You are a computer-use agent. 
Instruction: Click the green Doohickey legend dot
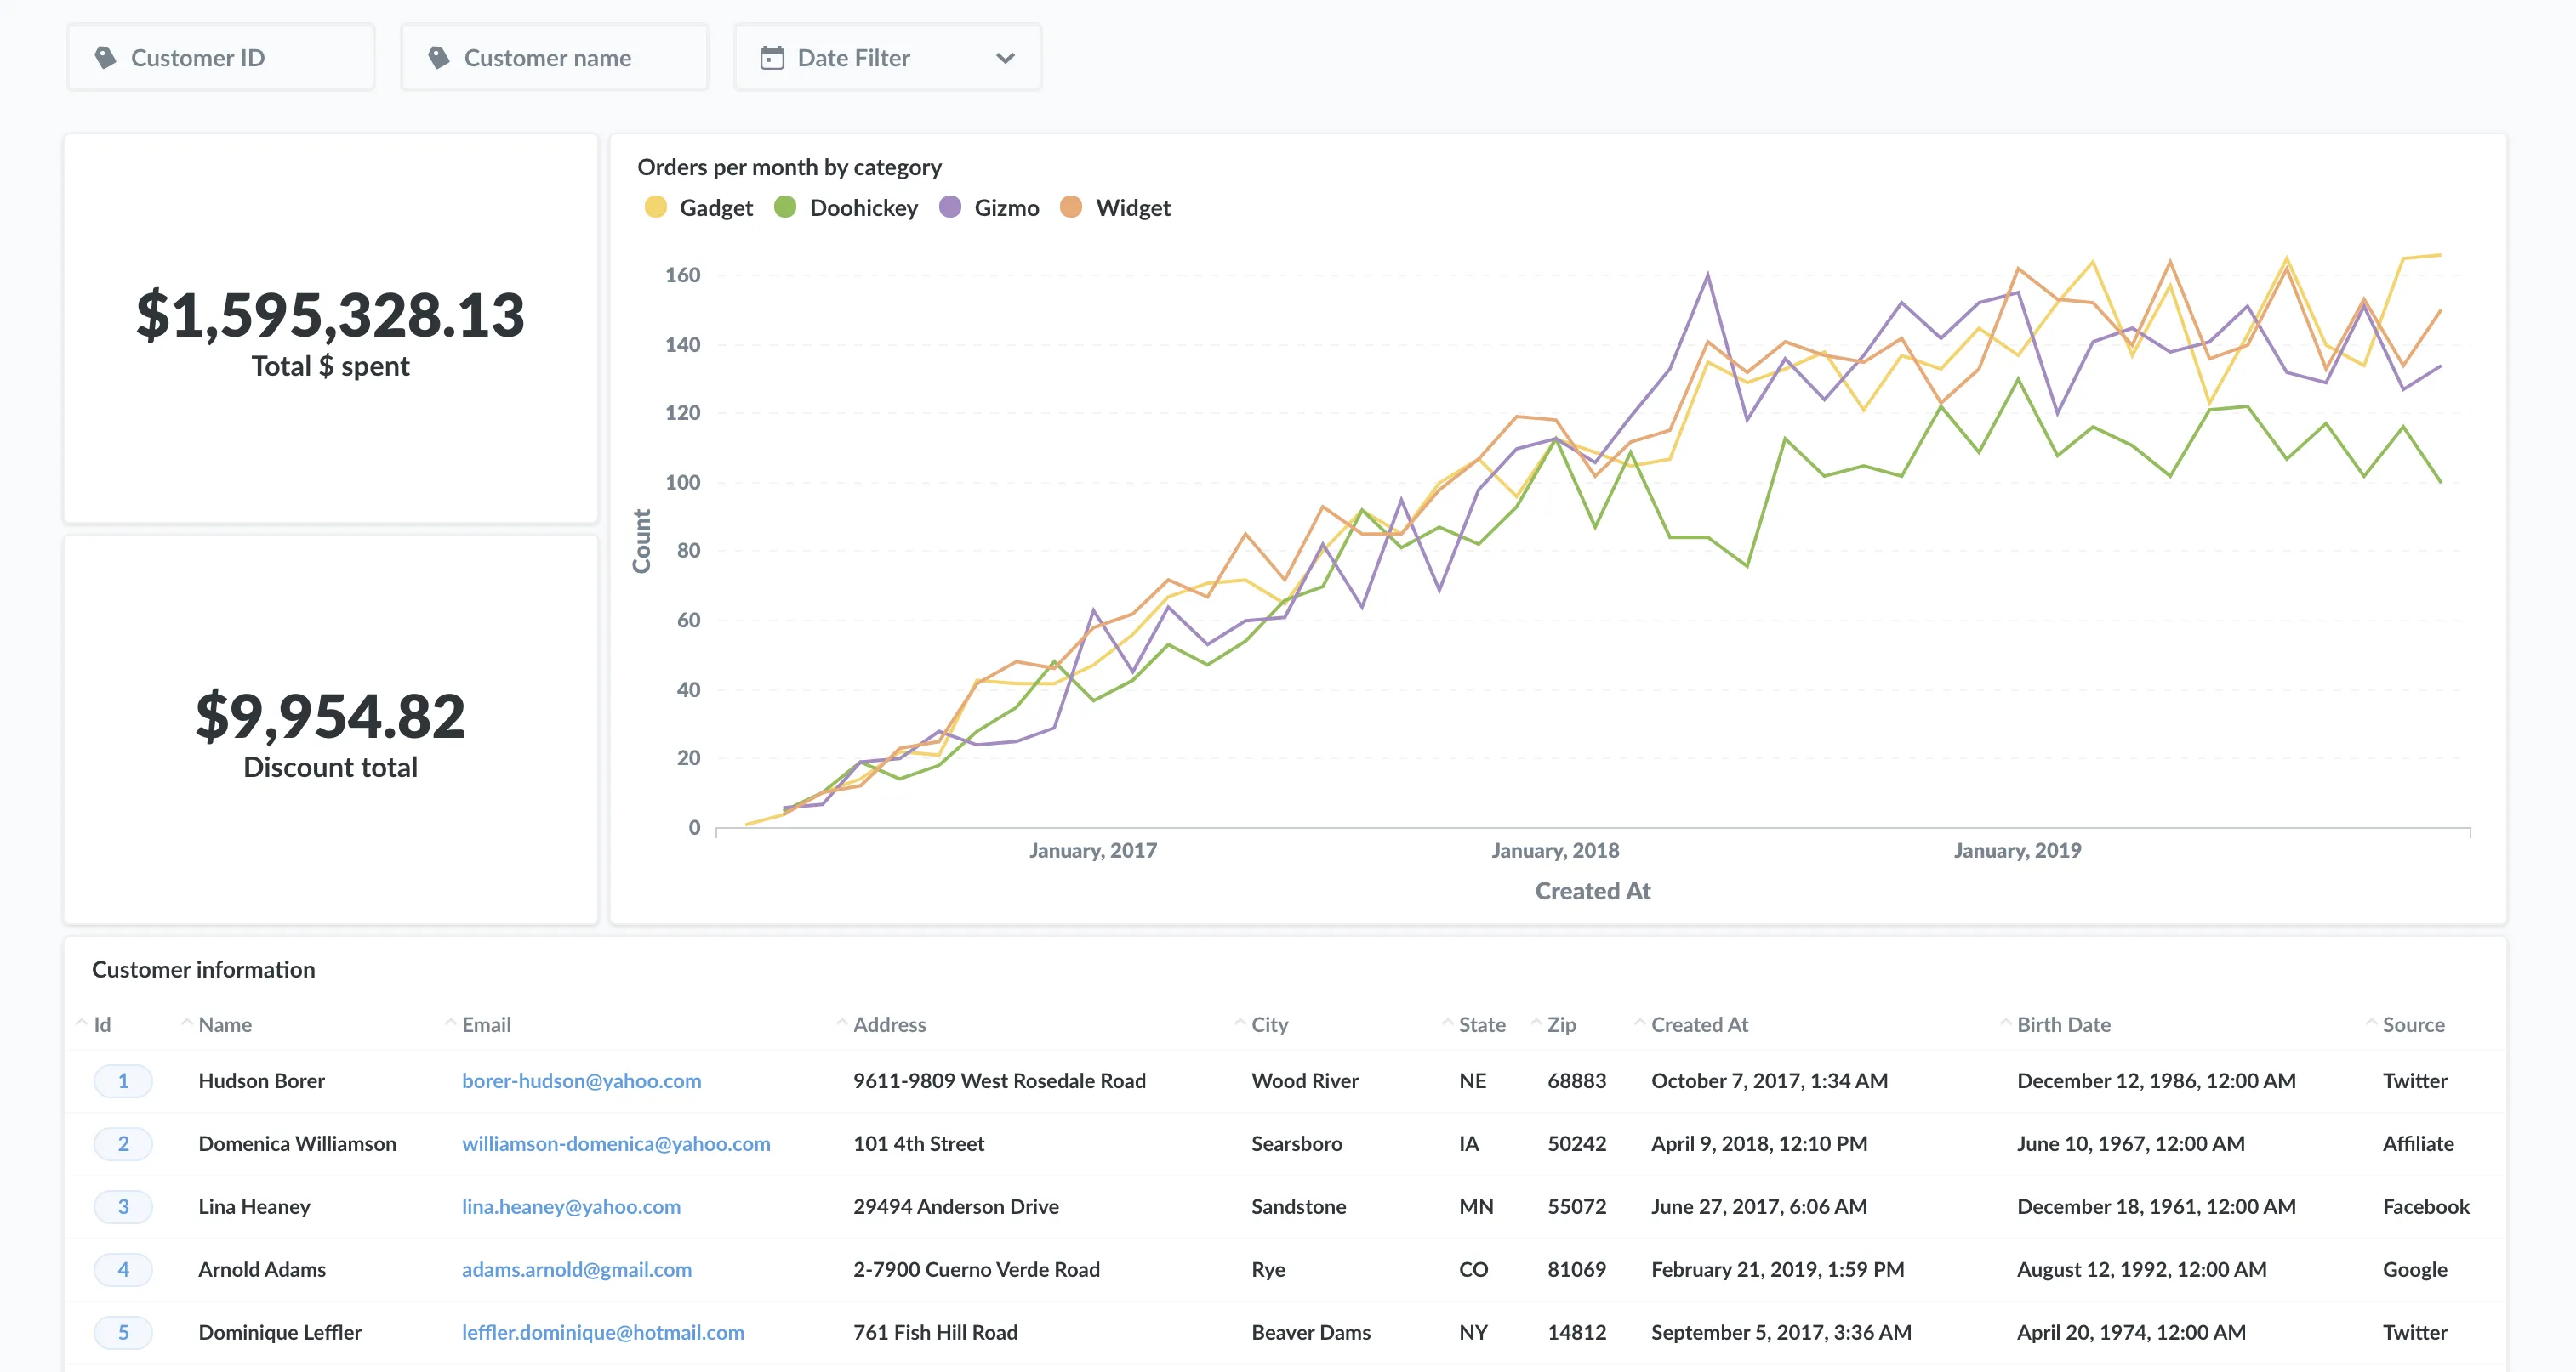[788, 208]
